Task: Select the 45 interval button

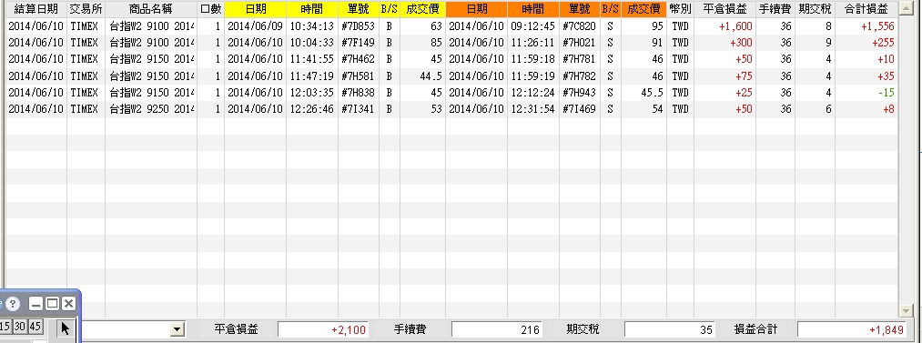Action: tap(35, 327)
